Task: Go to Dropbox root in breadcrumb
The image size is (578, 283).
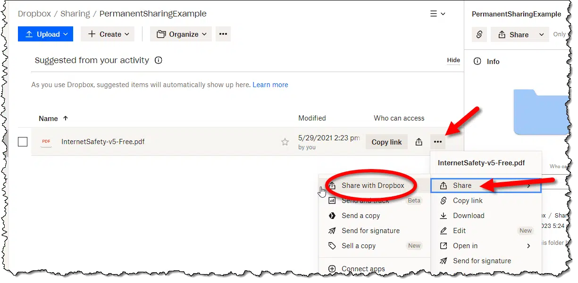Action: tap(34, 14)
